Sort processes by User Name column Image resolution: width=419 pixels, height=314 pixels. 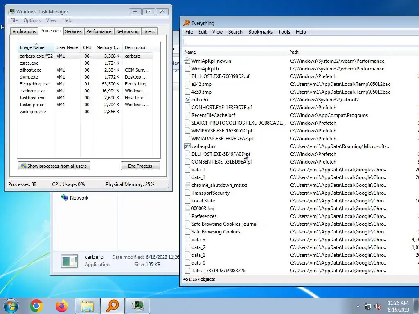coord(67,47)
